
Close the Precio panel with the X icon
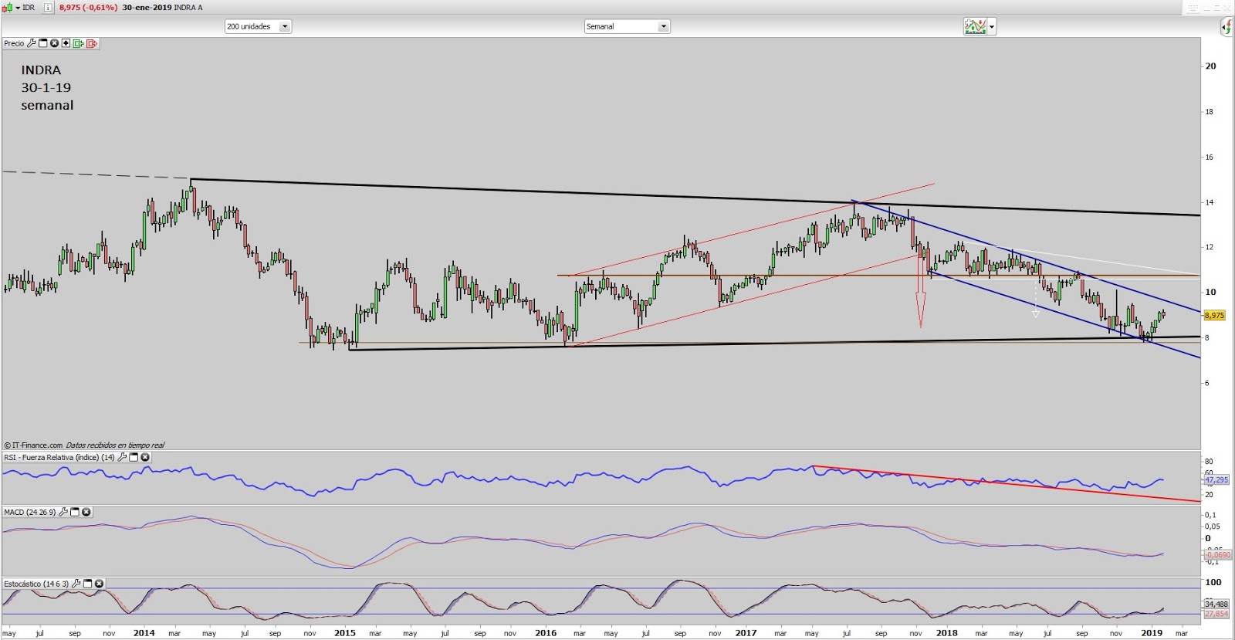(55, 43)
